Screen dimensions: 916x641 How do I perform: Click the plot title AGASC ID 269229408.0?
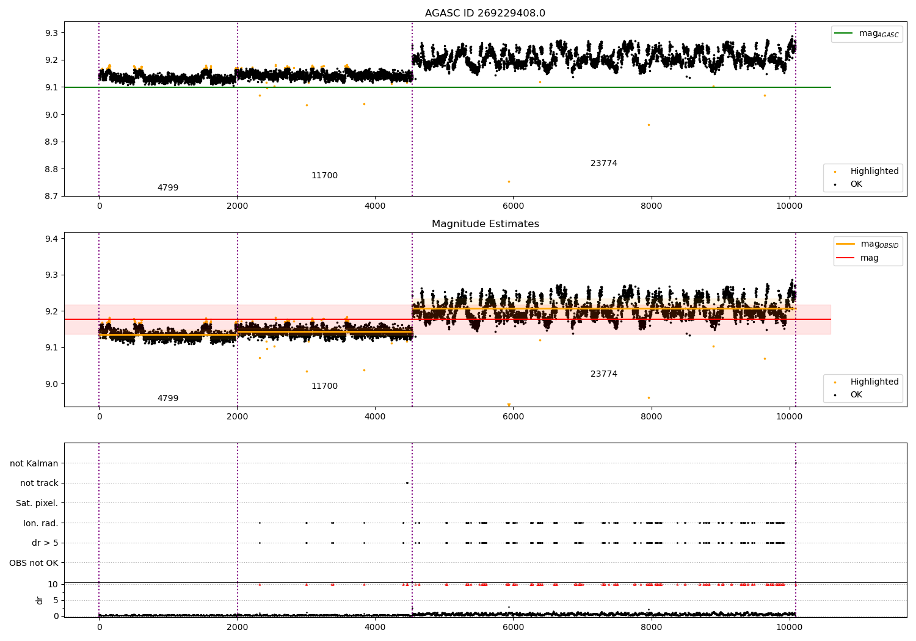(485, 13)
